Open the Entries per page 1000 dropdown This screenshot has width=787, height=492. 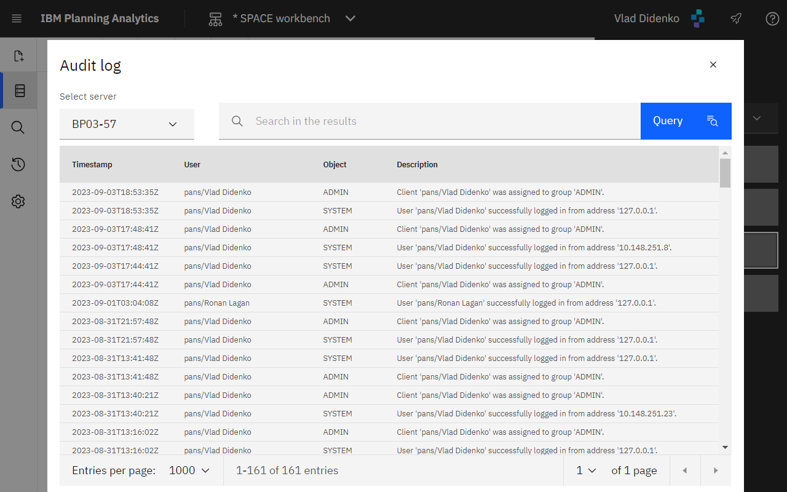pos(189,470)
